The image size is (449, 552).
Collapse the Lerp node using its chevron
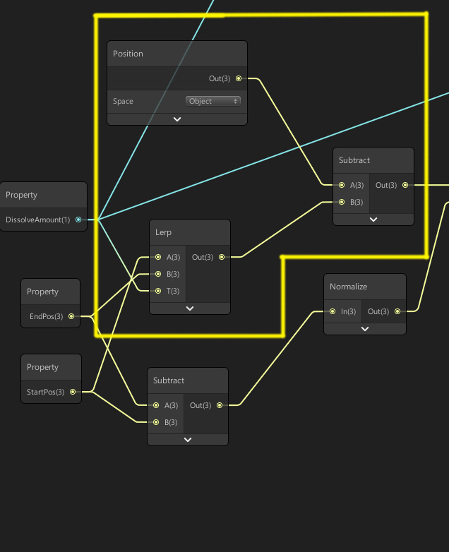click(x=189, y=308)
